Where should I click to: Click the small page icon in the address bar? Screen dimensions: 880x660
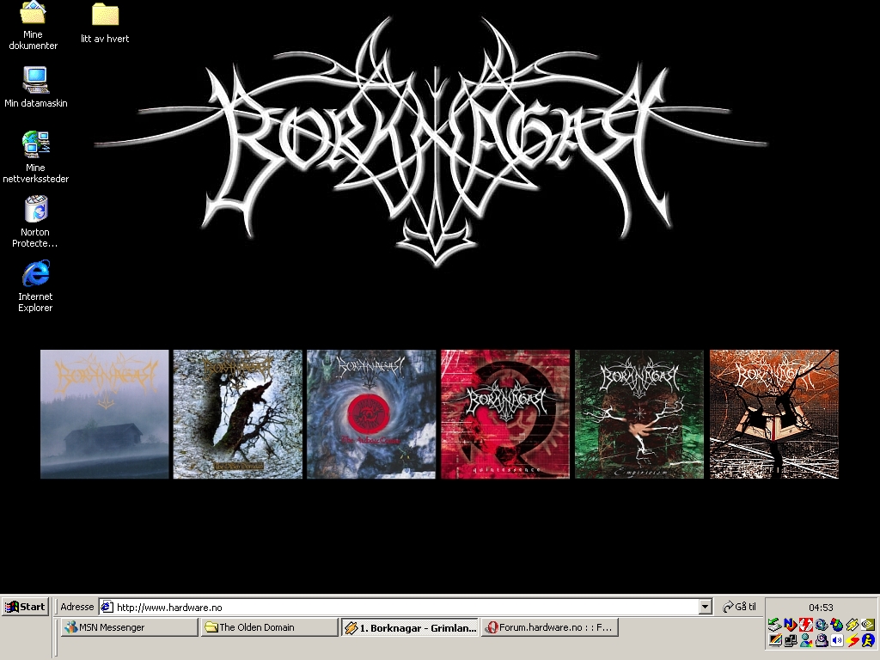pyautogui.click(x=107, y=607)
